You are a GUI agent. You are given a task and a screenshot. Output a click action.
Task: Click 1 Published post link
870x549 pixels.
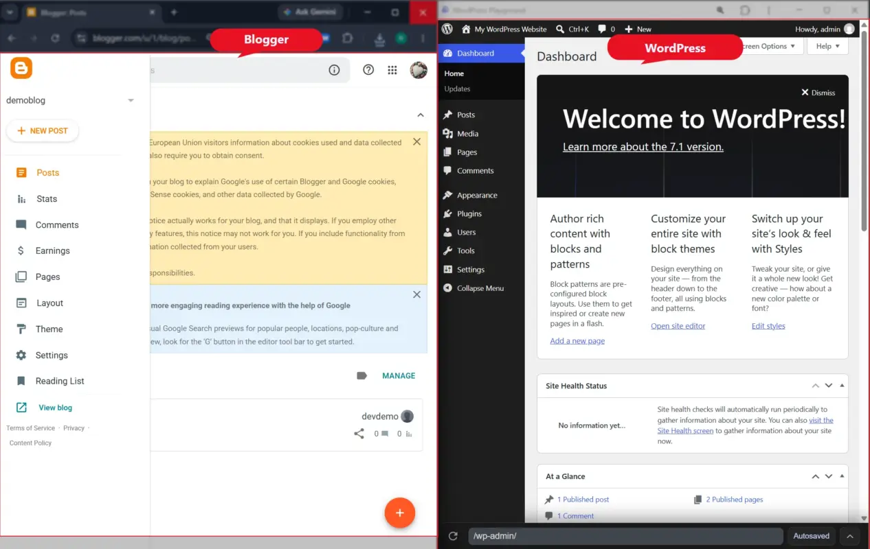coord(583,500)
